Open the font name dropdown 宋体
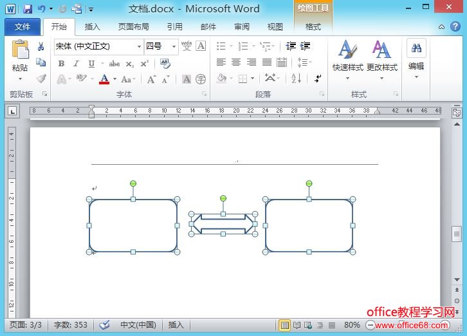The height and width of the screenshot is (336, 467). point(139,46)
